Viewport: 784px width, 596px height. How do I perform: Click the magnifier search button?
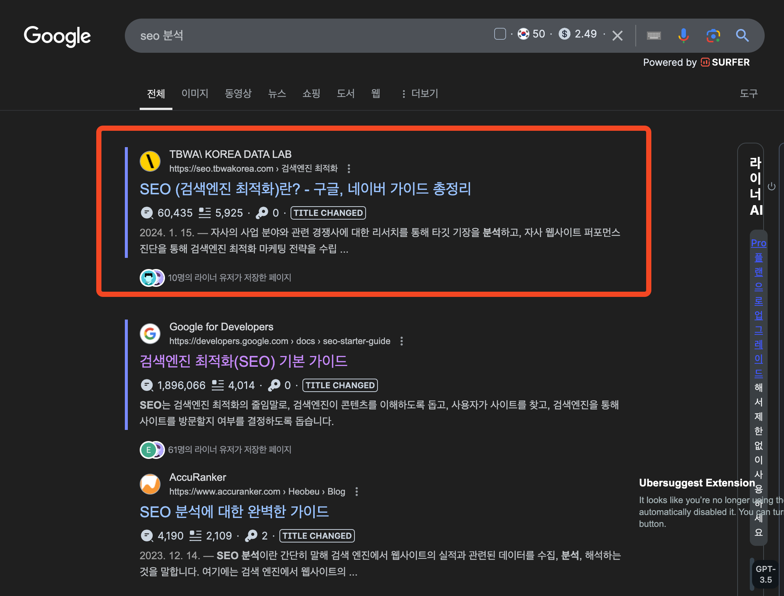[x=742, y=36]
